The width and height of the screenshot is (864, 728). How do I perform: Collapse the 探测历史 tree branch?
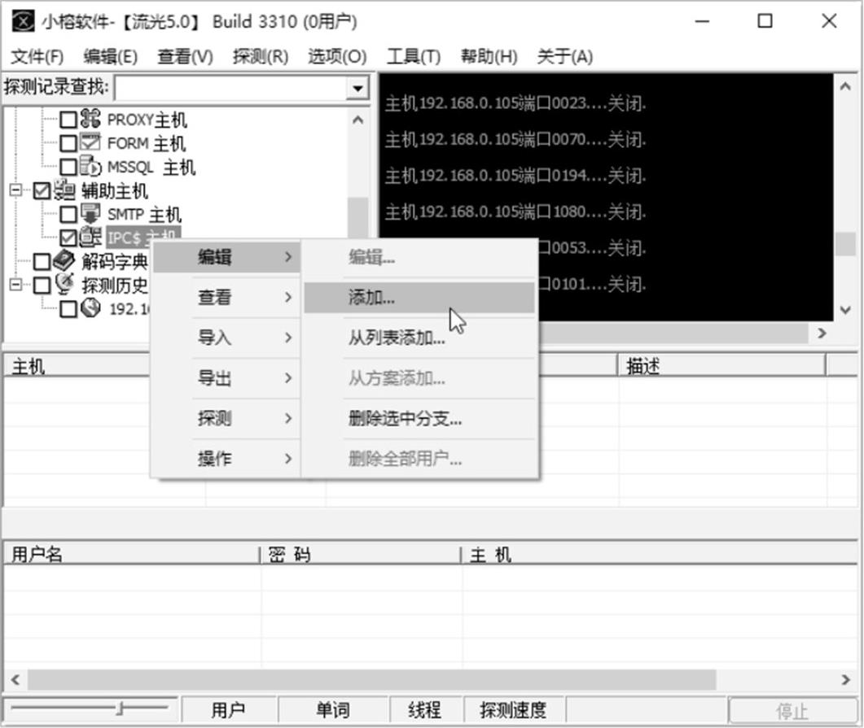pos(16,285)
